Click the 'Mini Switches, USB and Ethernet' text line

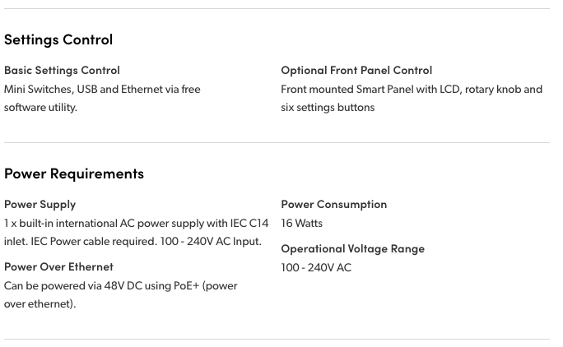102,89
